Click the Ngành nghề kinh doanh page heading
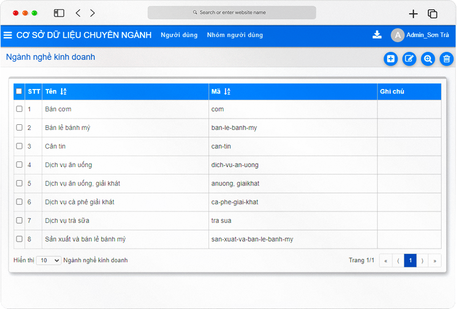457x309 pixels. 50,57
